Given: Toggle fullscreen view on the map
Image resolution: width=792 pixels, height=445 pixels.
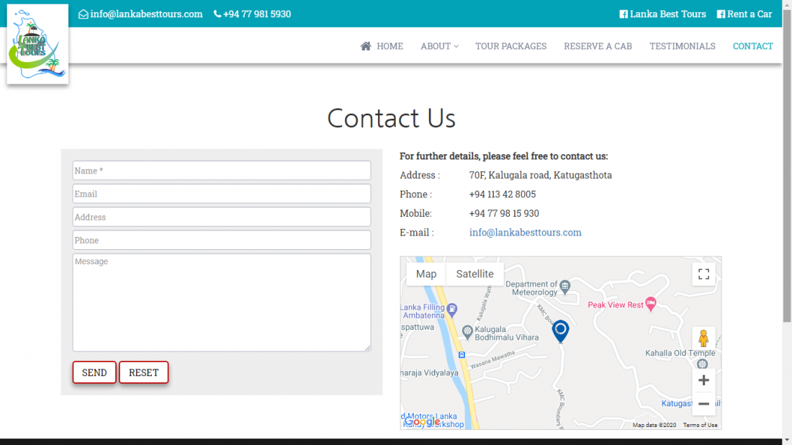Looking at the screenshot, I should click(703, 274).
